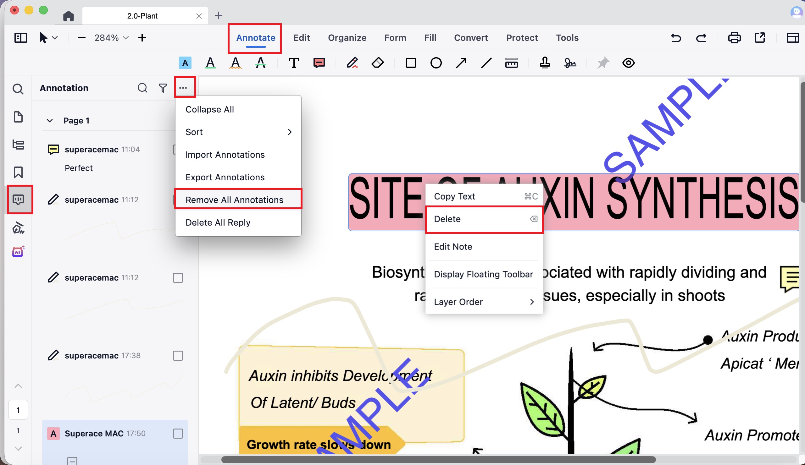Select the Text box tool
The width and height of the screenshot is (805, 465).
[x=294, y=63]
